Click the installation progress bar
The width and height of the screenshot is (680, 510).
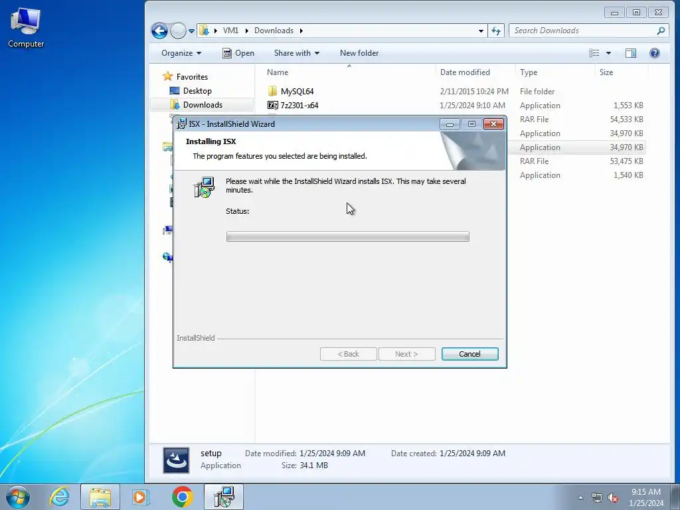click(347, 236)
